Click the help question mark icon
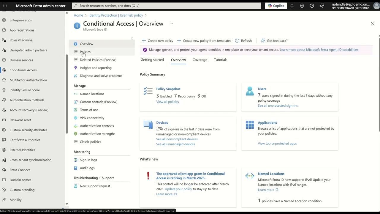 point(312,6)
